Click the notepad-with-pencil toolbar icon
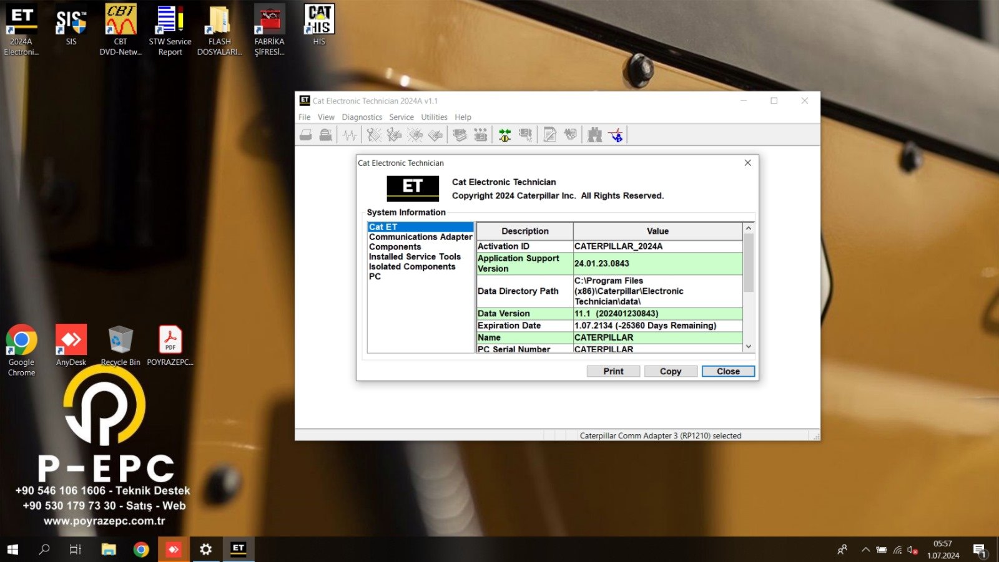The height and width of the screenshot is (562, 999). pyautogui.click(x=550, y=135)
